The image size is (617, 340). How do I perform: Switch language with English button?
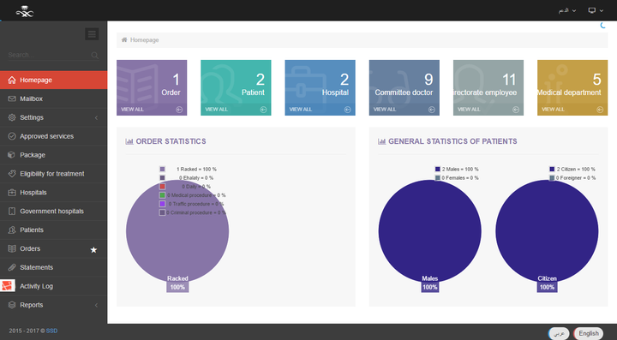[589, 333]
